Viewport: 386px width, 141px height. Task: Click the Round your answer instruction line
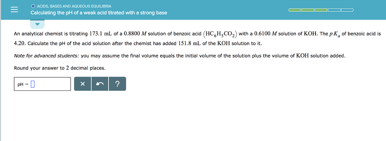[60, 68]
